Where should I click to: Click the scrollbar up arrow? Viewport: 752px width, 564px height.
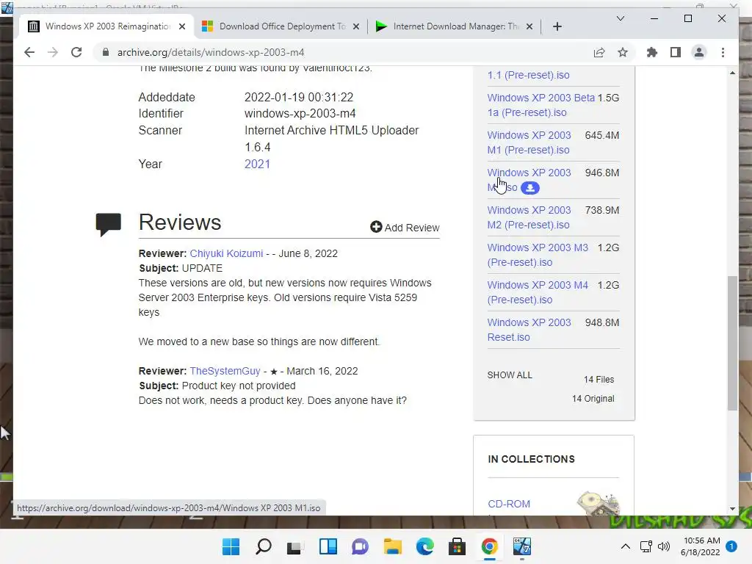(732, 73)
